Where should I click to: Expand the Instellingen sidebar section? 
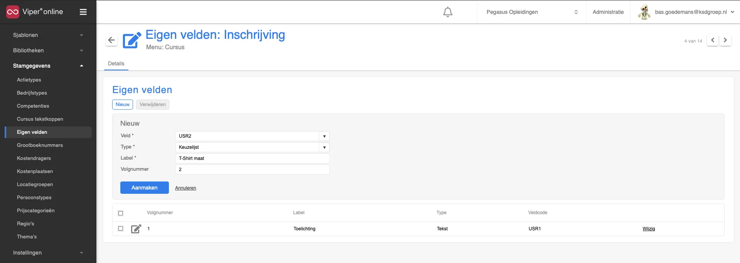pyautogui.click(x=48, y=253)
